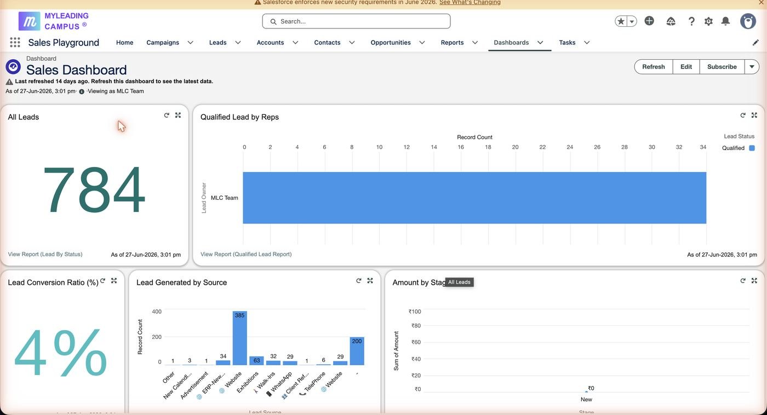This screenshot has height=415, width=767.
Task: Go to the Home tab
Action: [124, 42]
